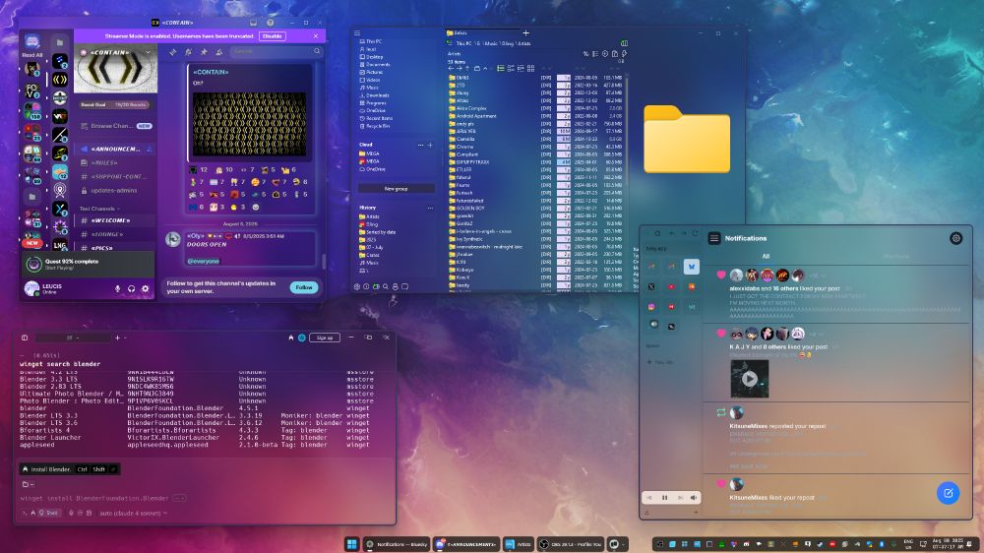Expand terminal new tab dropdown arrow
Screen dimensions: 984x553
point(124,338)
